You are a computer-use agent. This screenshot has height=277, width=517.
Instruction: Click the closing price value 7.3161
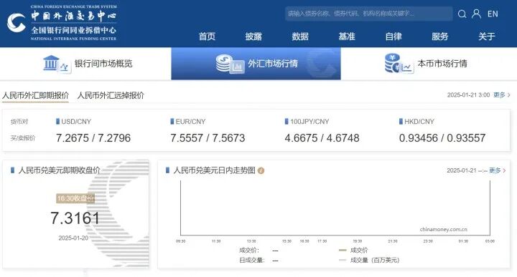coord(75,218)
